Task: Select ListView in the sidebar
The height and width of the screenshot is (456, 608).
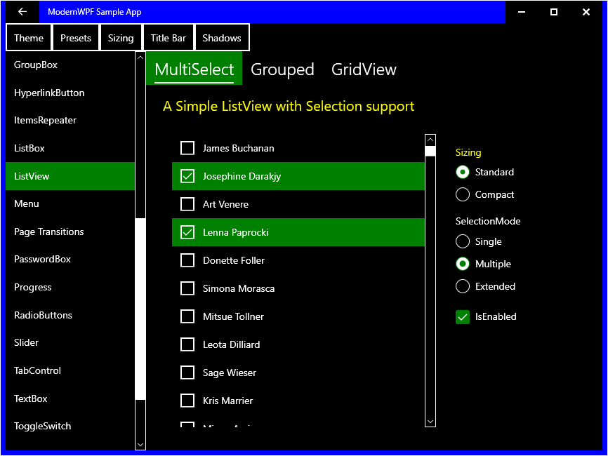Action: coord(70,176)
